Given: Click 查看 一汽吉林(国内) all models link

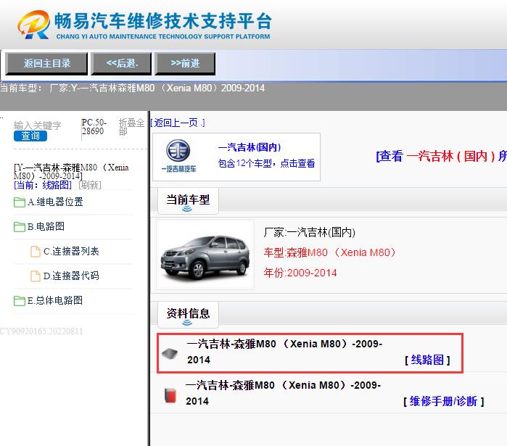Looking at the screenshot, I should click(441, 157).
